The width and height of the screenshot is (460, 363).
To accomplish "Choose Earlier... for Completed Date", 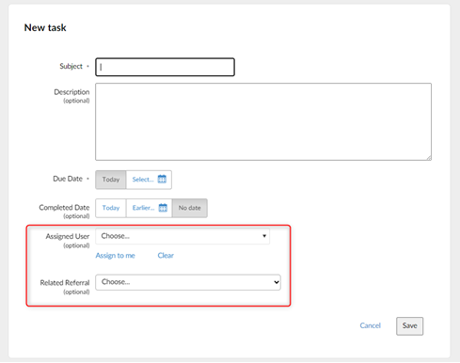I will (x=150, y=208).
